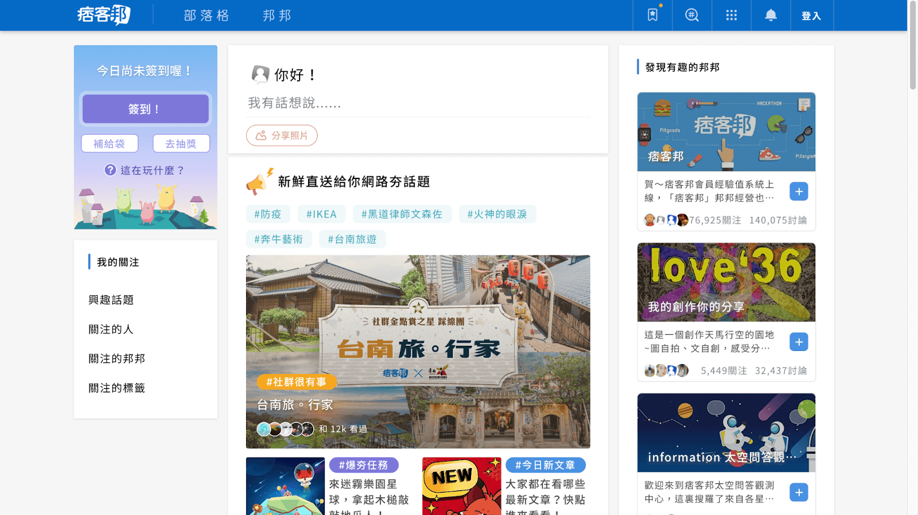Open notifications bell icon
The width and height of the screenshot is (918, 515).
pos(771,15)
